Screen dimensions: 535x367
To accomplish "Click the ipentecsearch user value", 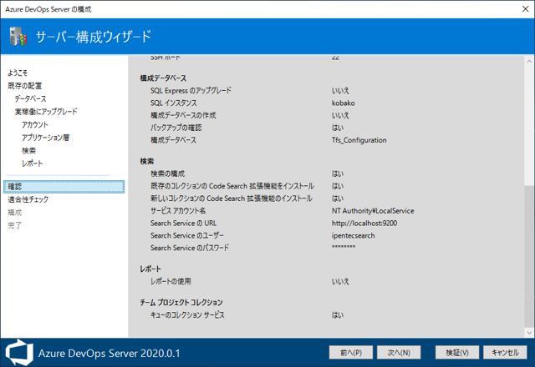I will pos(353,235).
